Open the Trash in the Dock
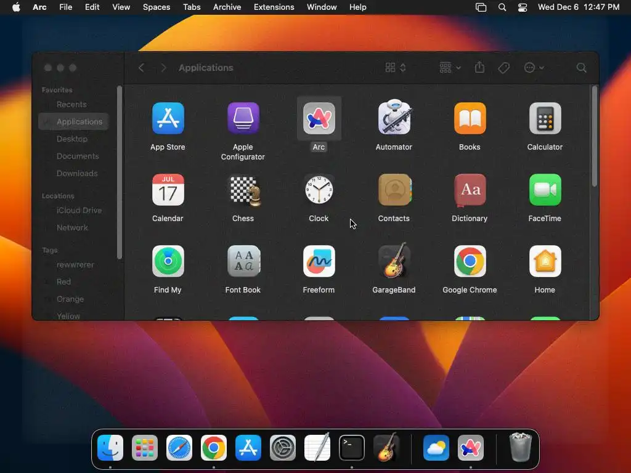631x473 pixels. [x=520, y=447]
